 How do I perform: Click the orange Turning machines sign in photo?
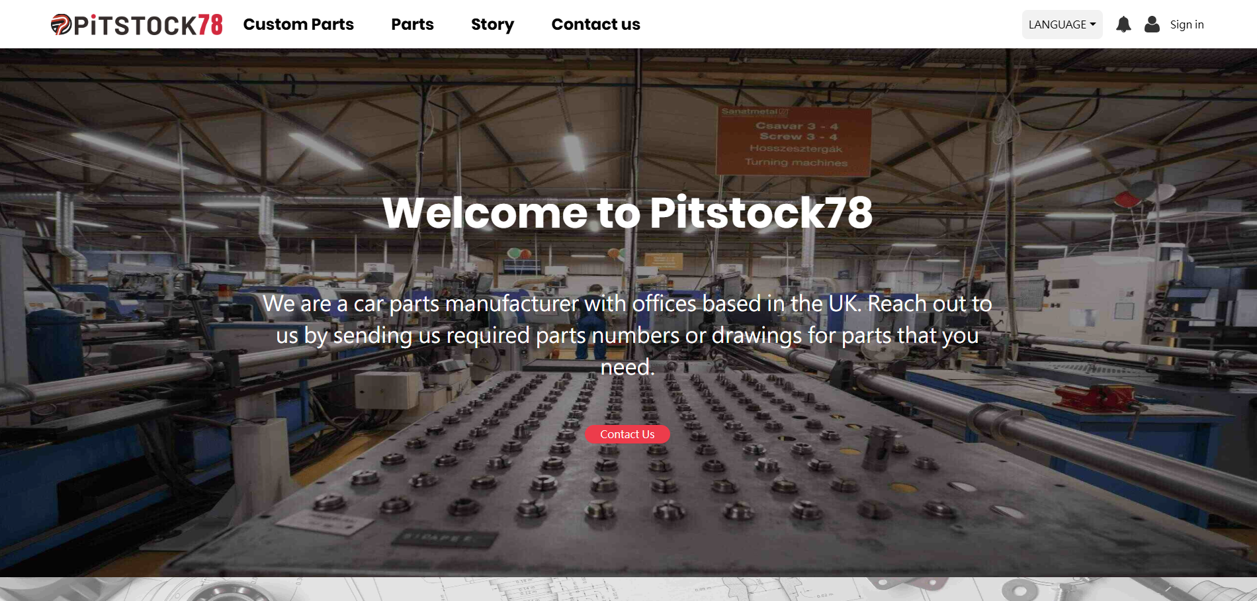click(x=794, y=140)
